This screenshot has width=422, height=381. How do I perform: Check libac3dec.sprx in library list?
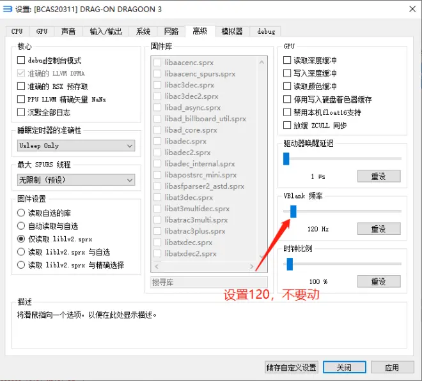click(x=157, y=85)
